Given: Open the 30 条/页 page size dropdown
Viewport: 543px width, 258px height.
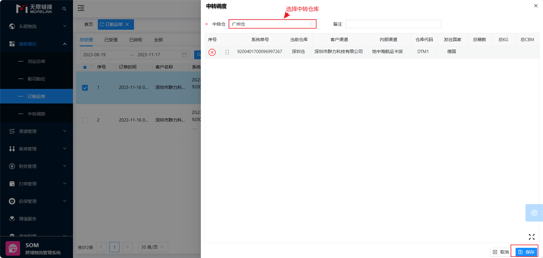Looking at the screenshot, I should 153,247.
